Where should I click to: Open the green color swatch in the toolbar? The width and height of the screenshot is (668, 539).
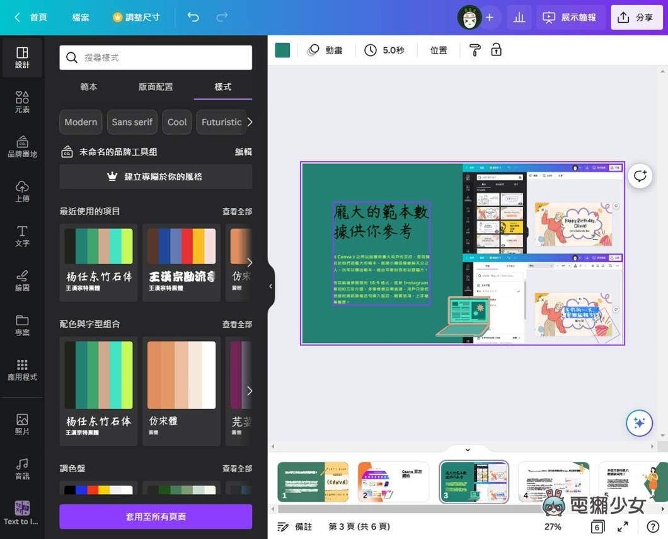click(x=282, y=49)
